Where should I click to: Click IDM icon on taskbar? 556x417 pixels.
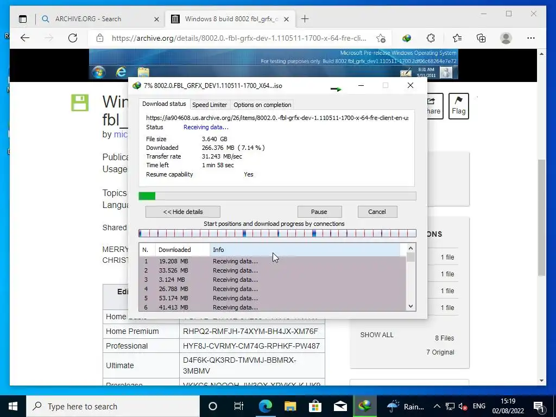[365, 406]
